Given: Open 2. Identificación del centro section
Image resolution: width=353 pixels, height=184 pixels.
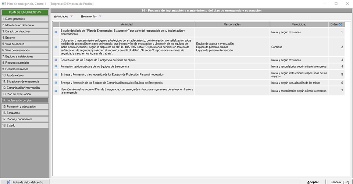Looking at the screenshot, I should (25, 25).
